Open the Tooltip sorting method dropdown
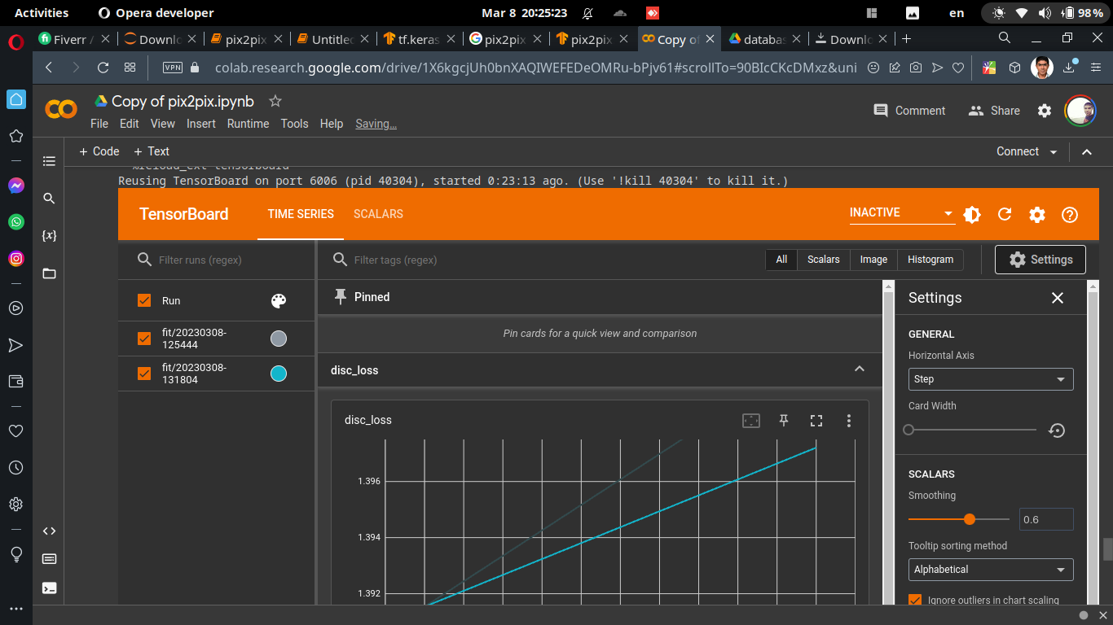The image size is (1113, 625). (x=990, y=570)
